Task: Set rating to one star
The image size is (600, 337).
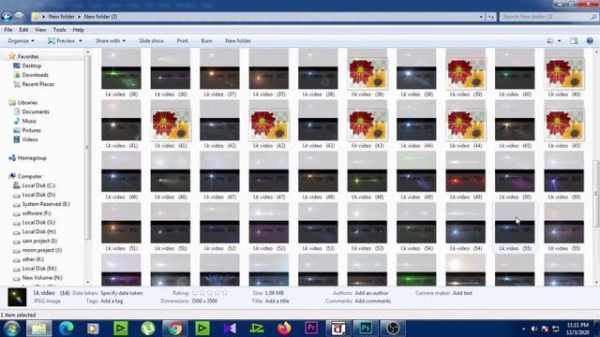Action: (x=195, y=293)
